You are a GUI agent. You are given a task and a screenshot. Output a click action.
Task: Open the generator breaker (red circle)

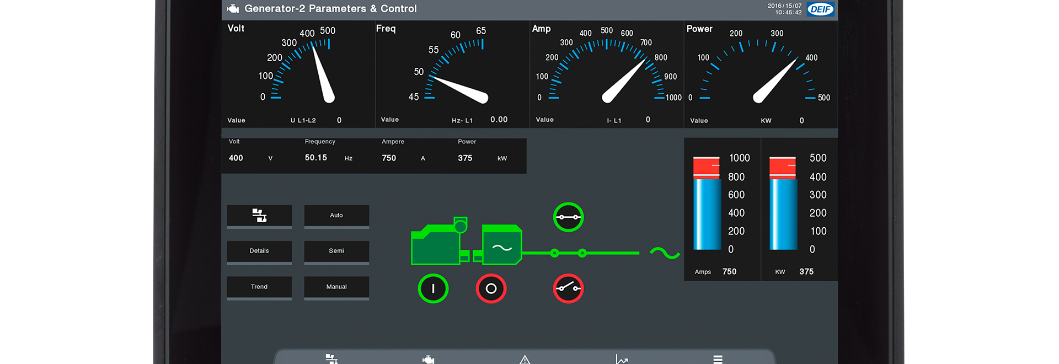point(568,288)
